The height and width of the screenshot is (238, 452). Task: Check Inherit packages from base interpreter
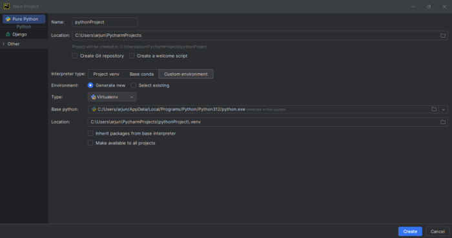pyautogui.click(x=90, y=133)
